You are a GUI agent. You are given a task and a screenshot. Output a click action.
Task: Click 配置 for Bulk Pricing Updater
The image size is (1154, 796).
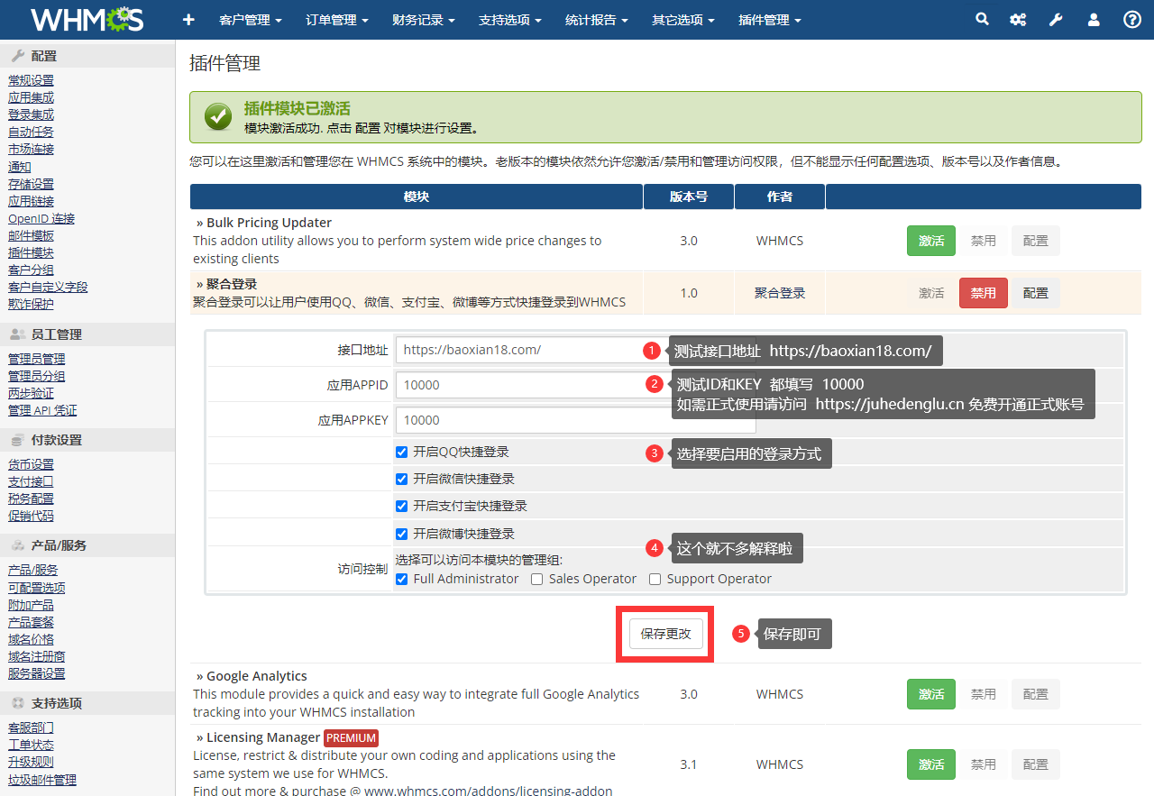pos(1036,241)
